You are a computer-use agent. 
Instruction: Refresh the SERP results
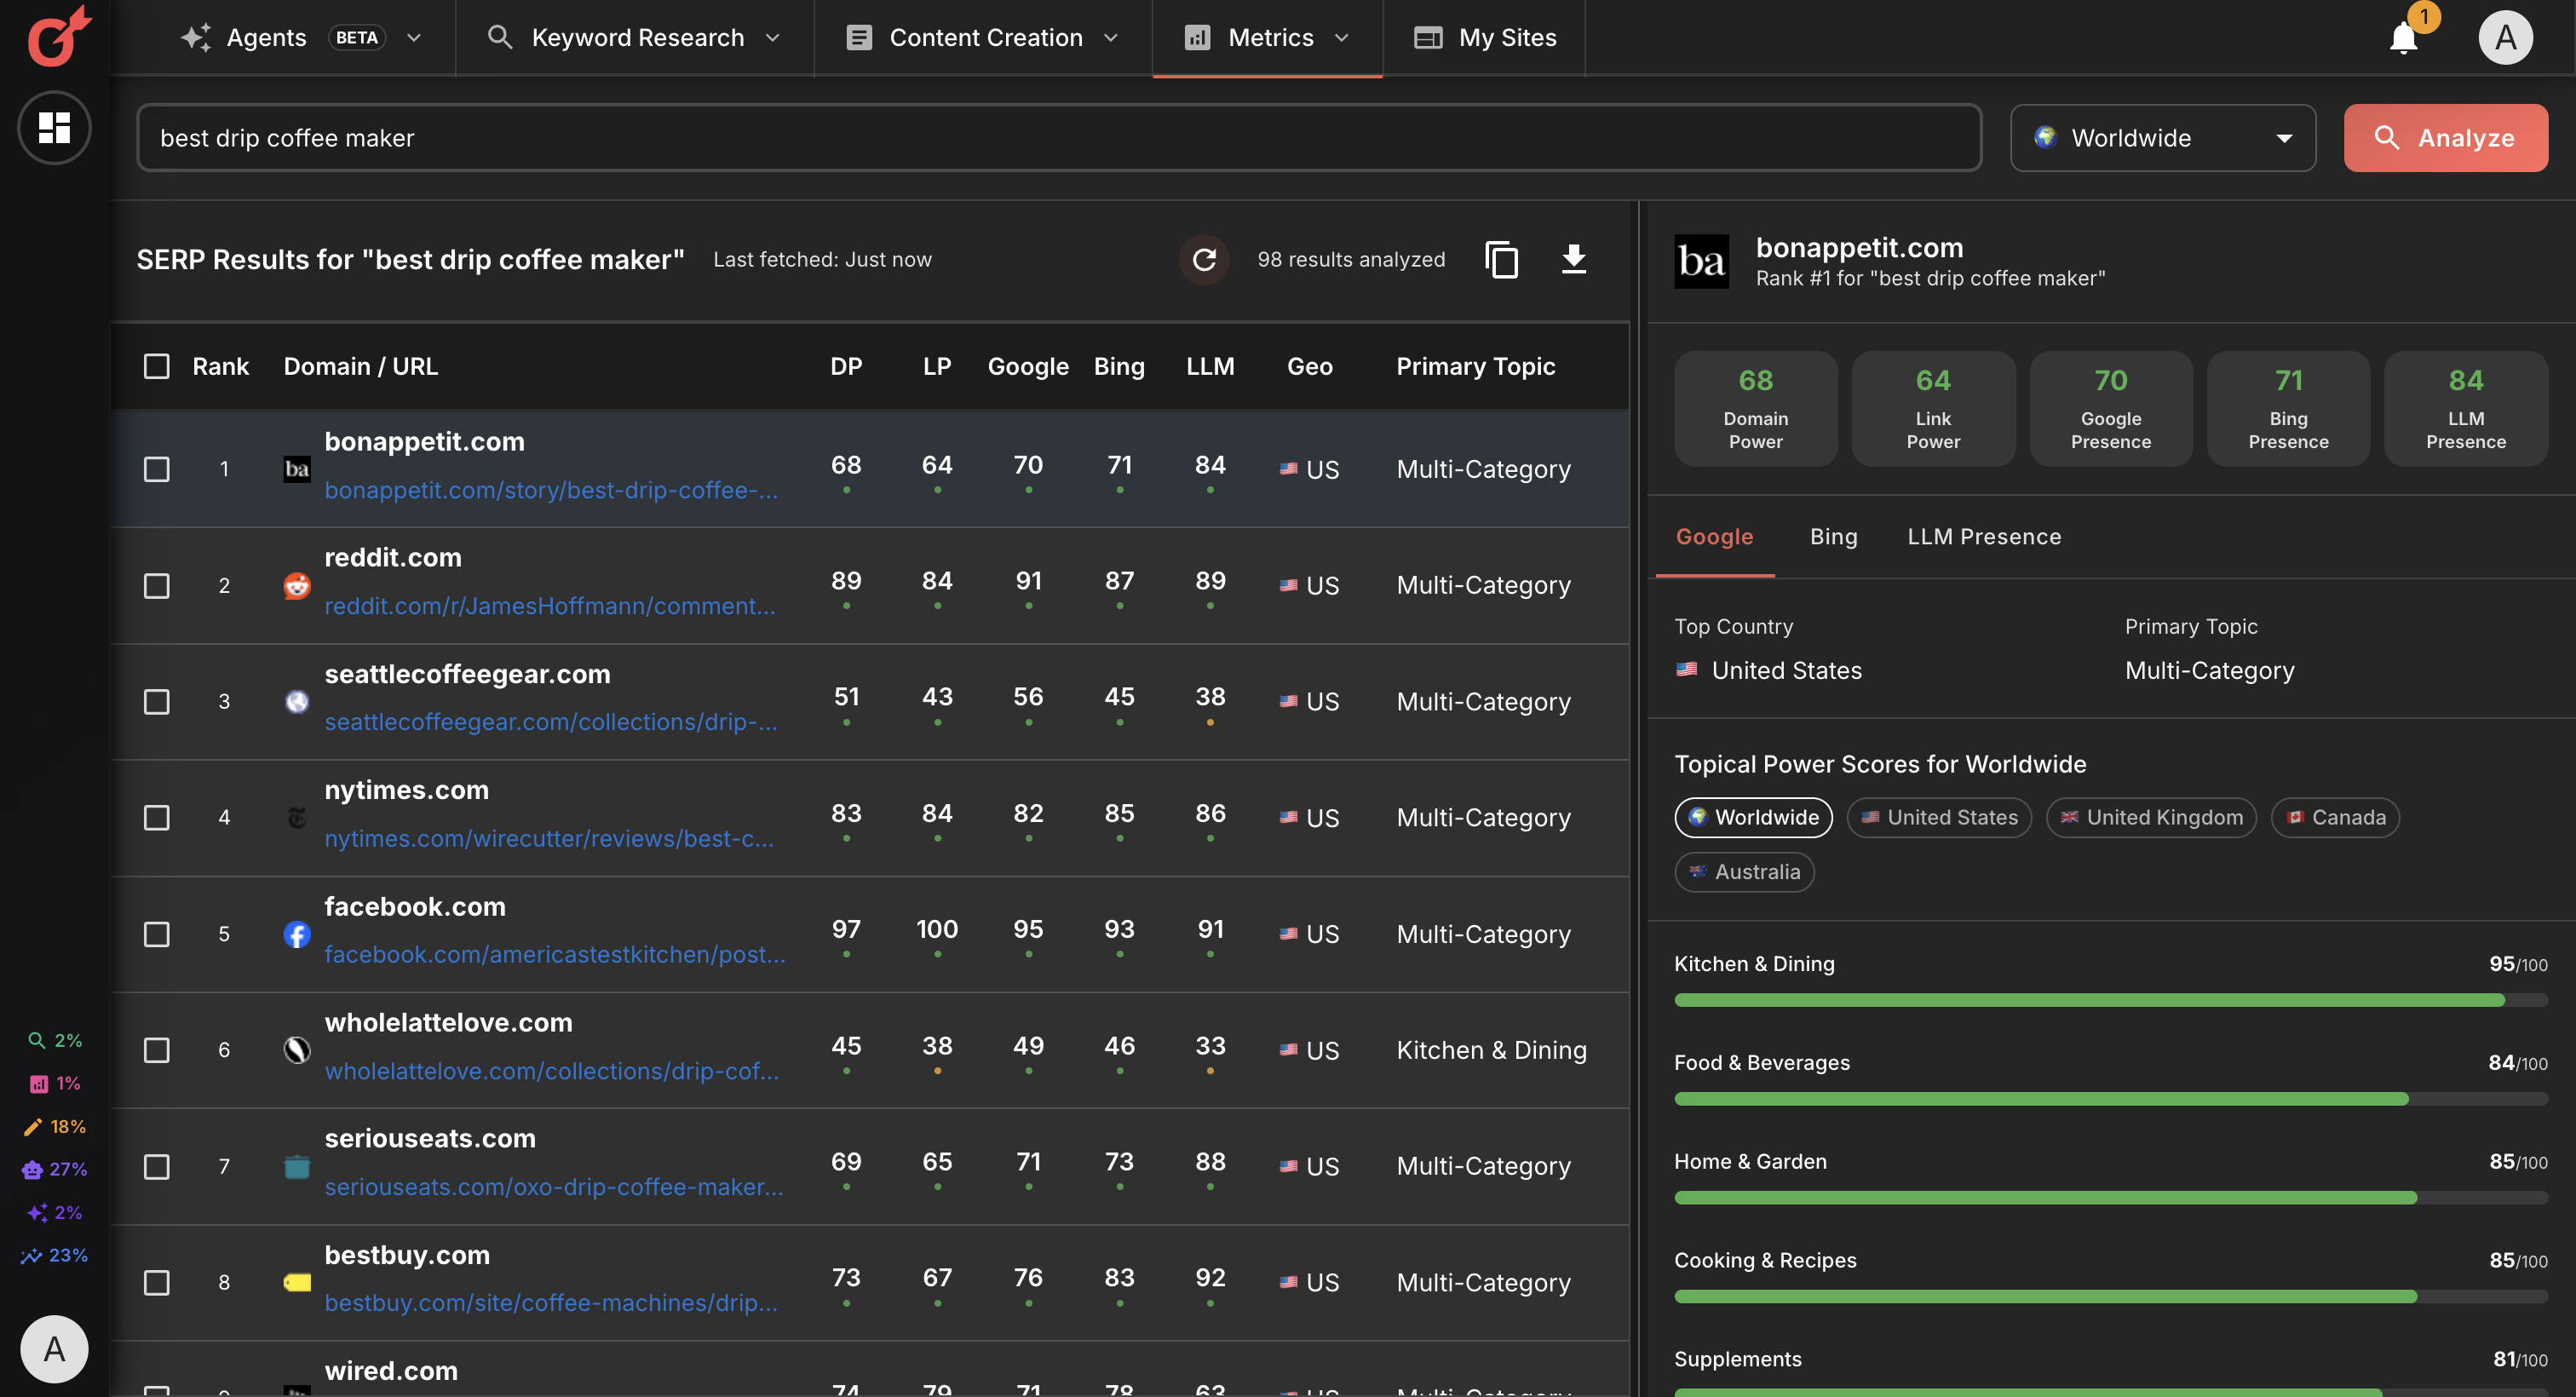pyautogui.click(x=1204, y=259)
